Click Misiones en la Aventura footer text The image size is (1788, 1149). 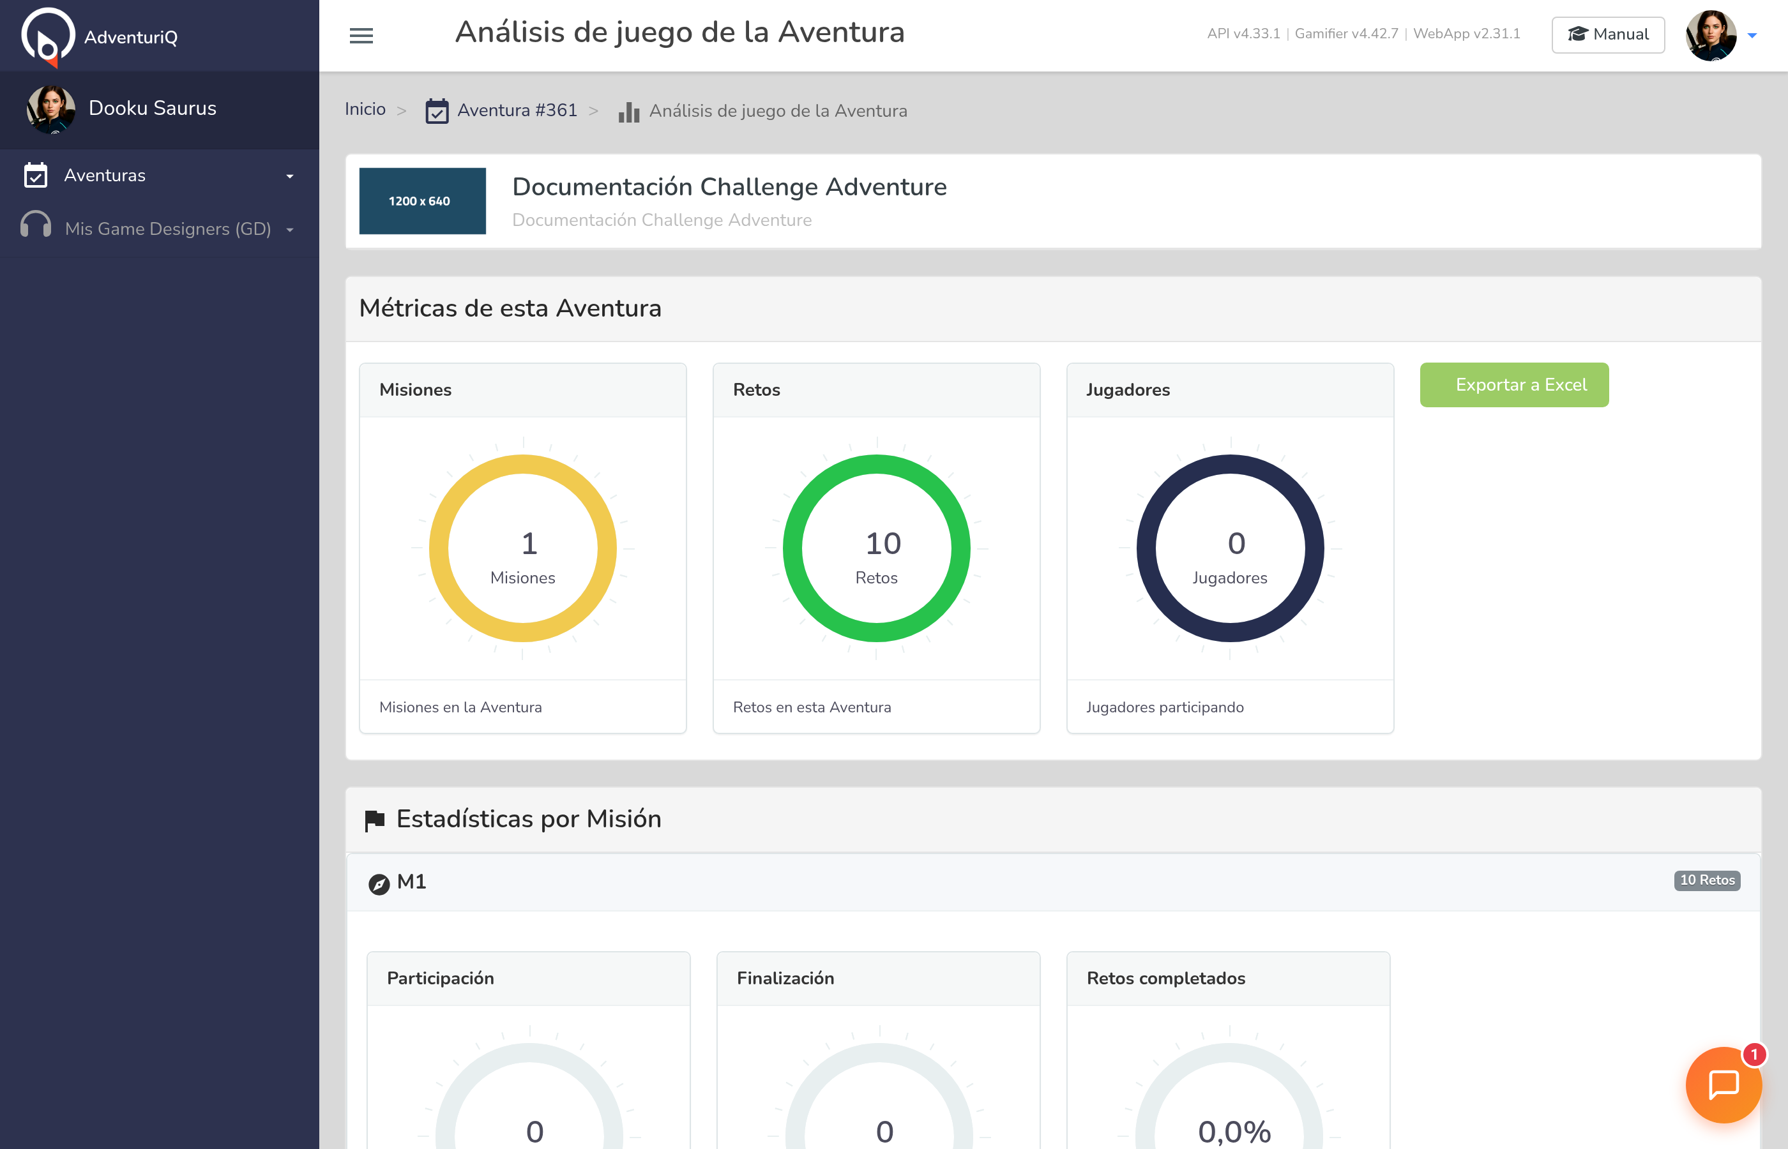click(460, 707)
